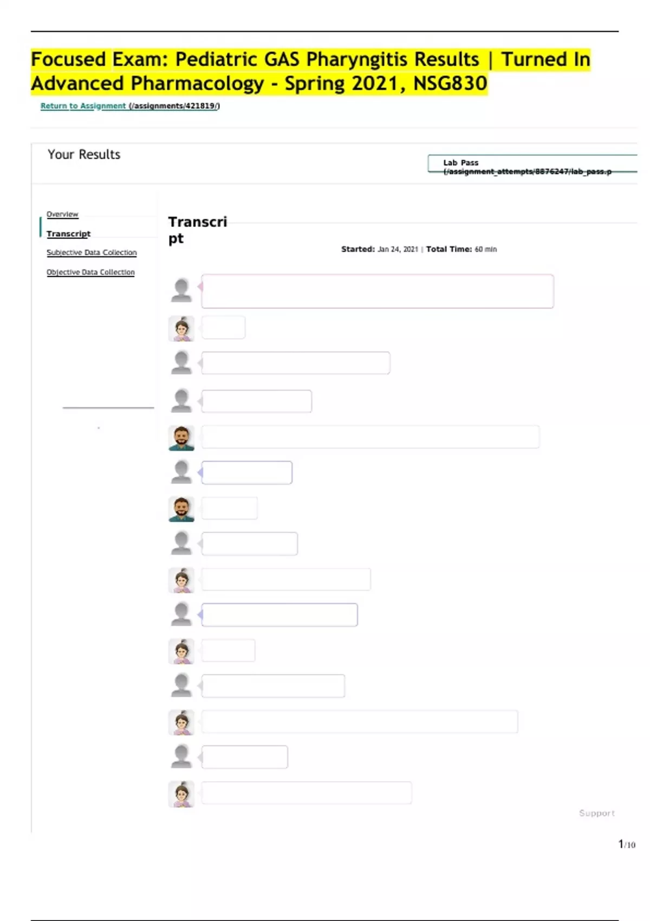Select short message bubble beside first woman avatar
Viewport: 650px width, 921px height.
pos(223,328)
